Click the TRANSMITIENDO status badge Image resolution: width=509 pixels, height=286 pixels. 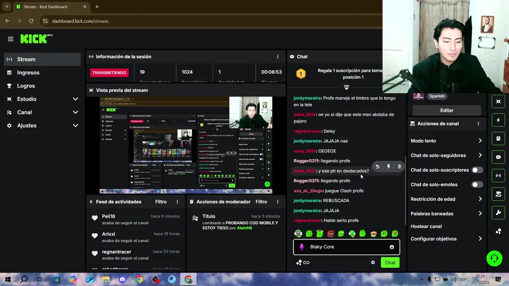tap(110, 73)
